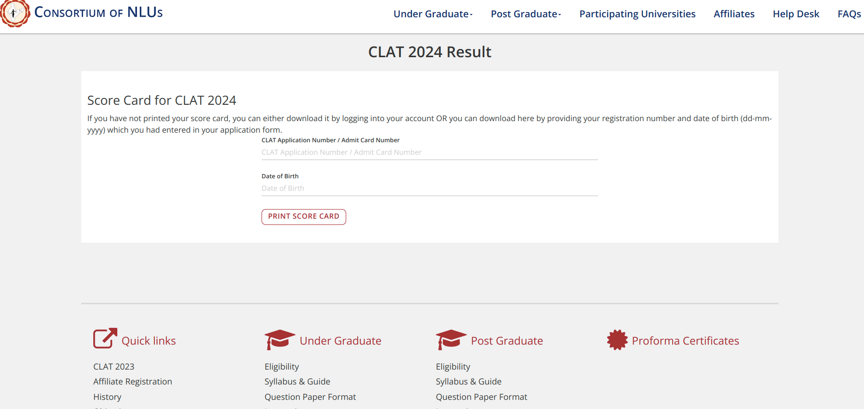Open the CLAT 2023 quick link

[113, 367]
